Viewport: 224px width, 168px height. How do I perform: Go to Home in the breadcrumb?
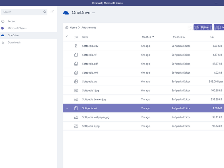point(73,27)
